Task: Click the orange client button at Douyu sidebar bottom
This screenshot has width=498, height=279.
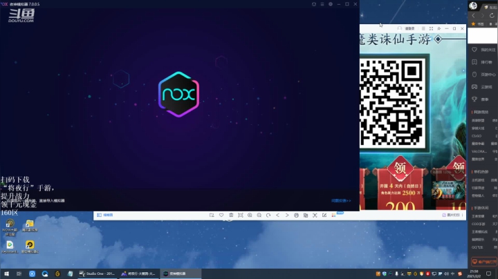Action: point(483,262)
